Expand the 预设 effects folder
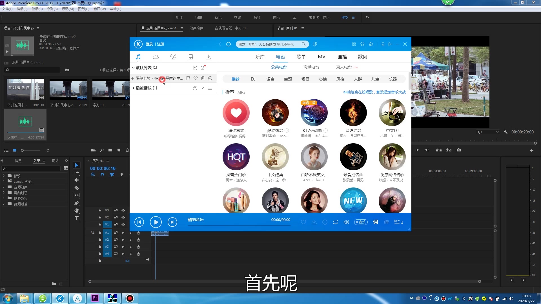 click(x=4, y=176)
